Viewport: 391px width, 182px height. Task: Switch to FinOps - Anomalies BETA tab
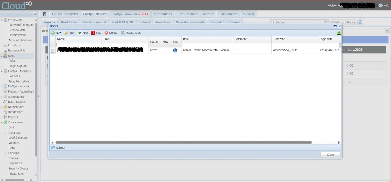(130, 14)
